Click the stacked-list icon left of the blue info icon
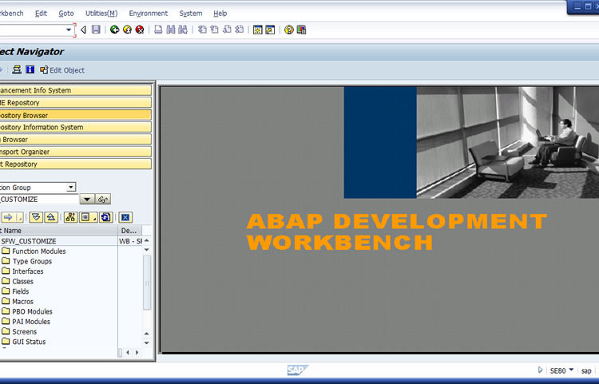 [17, 69]
